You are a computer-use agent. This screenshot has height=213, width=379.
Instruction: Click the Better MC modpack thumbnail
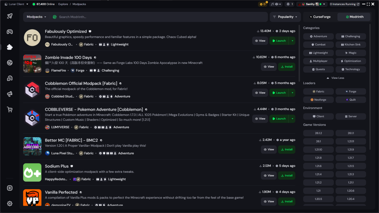(x=32, y=146)
